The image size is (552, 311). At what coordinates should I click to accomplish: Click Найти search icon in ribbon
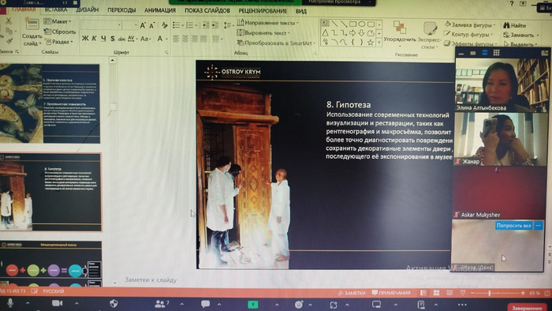(x=514, y=25)
